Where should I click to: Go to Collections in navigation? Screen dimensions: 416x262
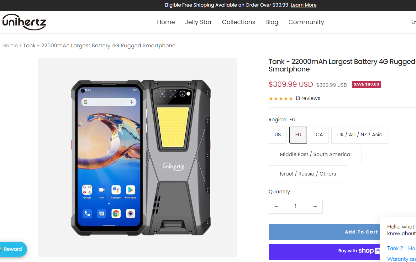tap(239, 22)
